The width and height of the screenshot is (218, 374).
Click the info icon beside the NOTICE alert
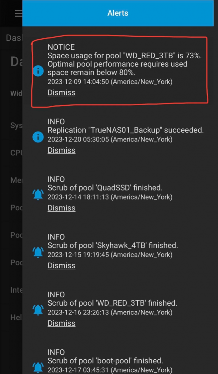(38, 72)
